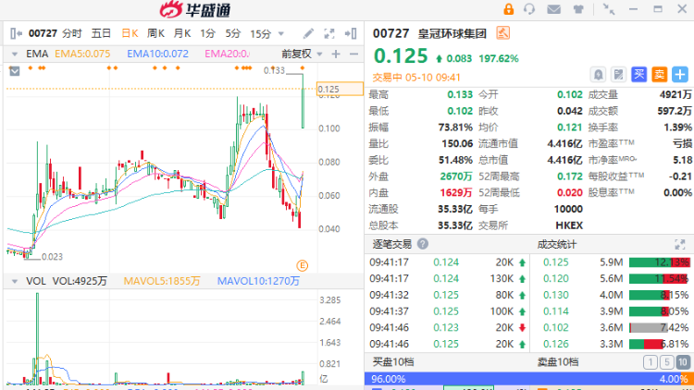The width and height of the screenshot is (694, 390).
Task: Switch to 五日 five-day chart
Action: coord(101,33)
